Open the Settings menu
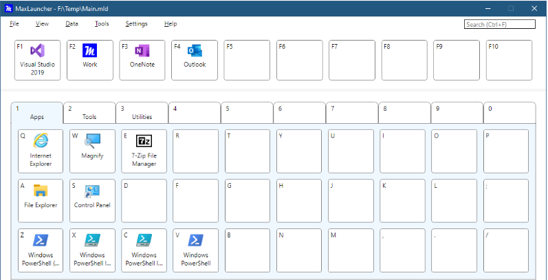 coord(136,24)
